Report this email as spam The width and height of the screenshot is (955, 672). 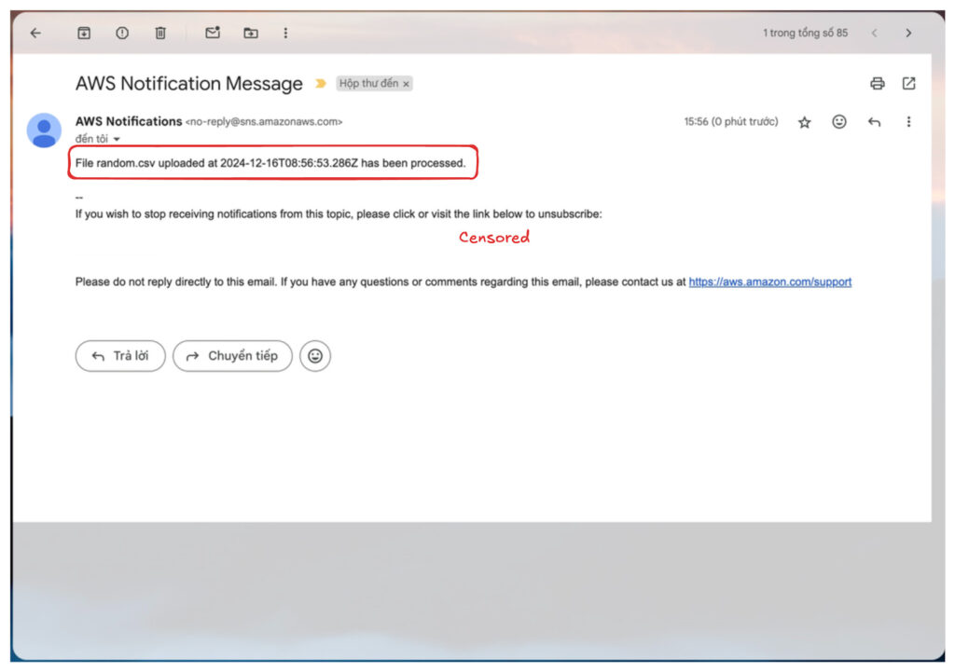pos(122,33)
